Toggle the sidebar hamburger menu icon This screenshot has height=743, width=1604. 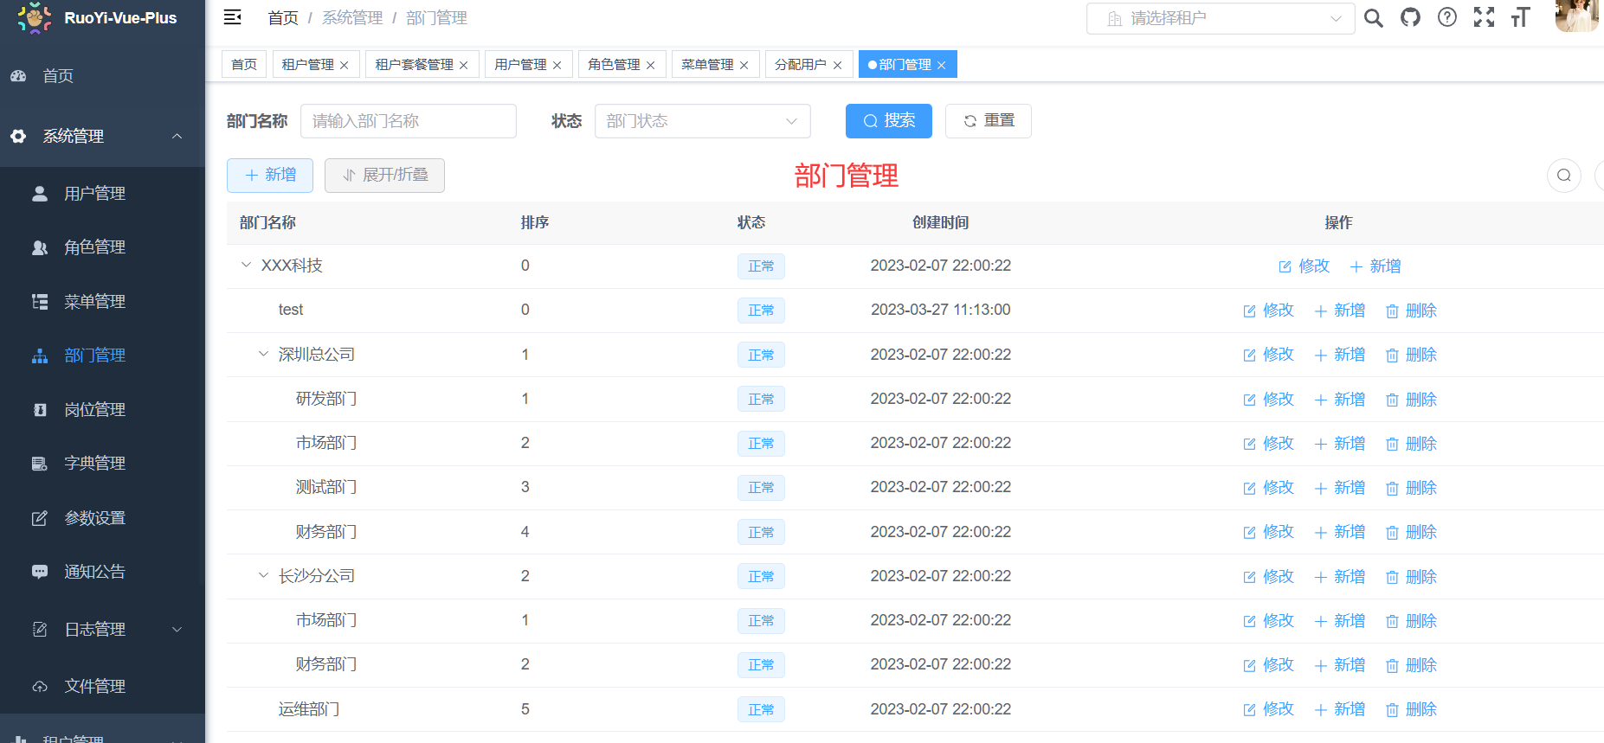click(232, 17)
